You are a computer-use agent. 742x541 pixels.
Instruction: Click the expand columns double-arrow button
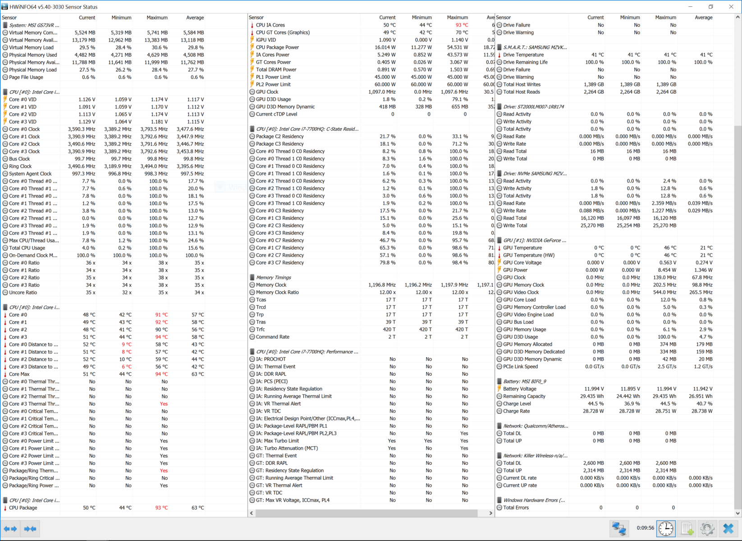coord(10,528)
